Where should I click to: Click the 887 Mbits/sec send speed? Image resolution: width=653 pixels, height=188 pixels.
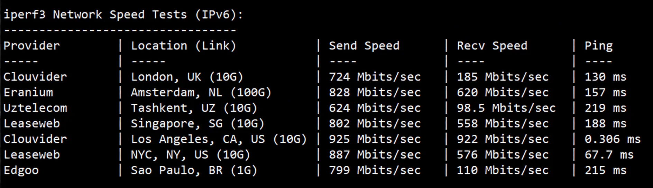point(375,154)
